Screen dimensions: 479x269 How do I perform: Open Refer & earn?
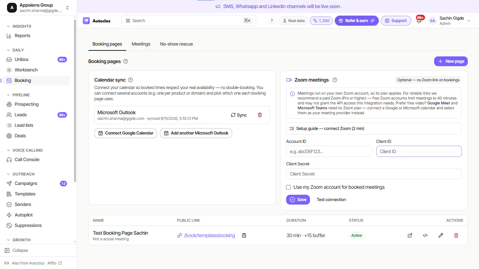coord(357,21)
